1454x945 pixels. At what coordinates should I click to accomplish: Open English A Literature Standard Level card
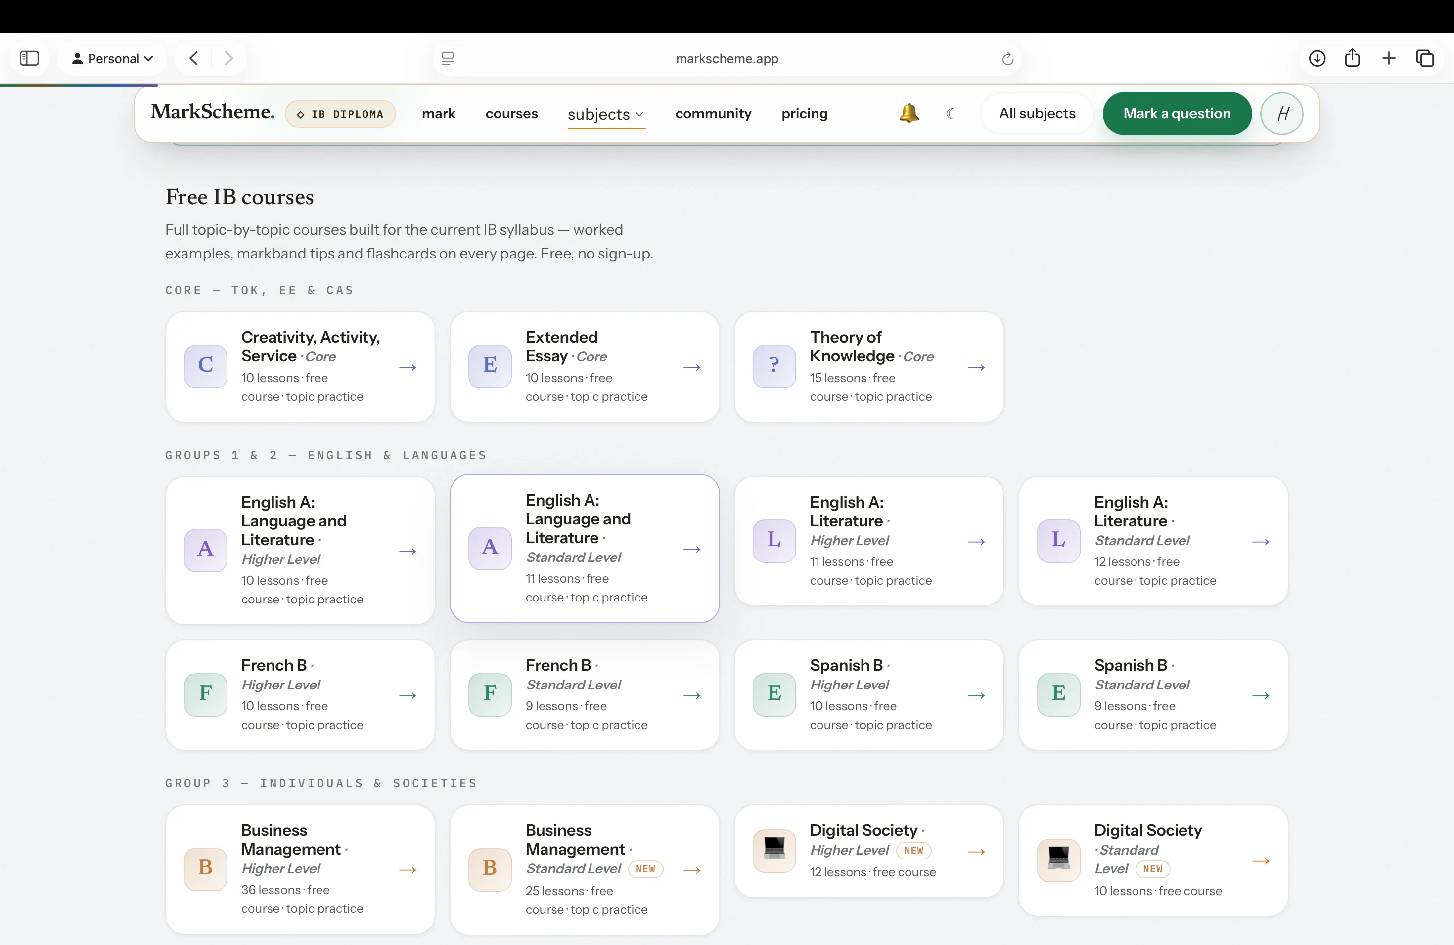tap(1153, 541)
